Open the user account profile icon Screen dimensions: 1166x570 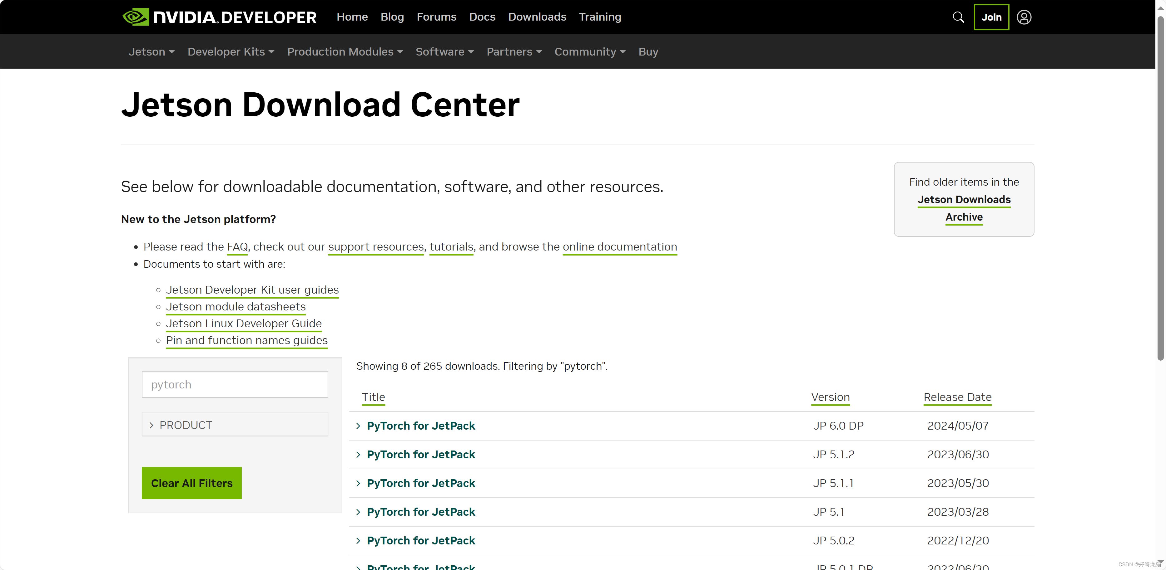(x=1024, y=17)
